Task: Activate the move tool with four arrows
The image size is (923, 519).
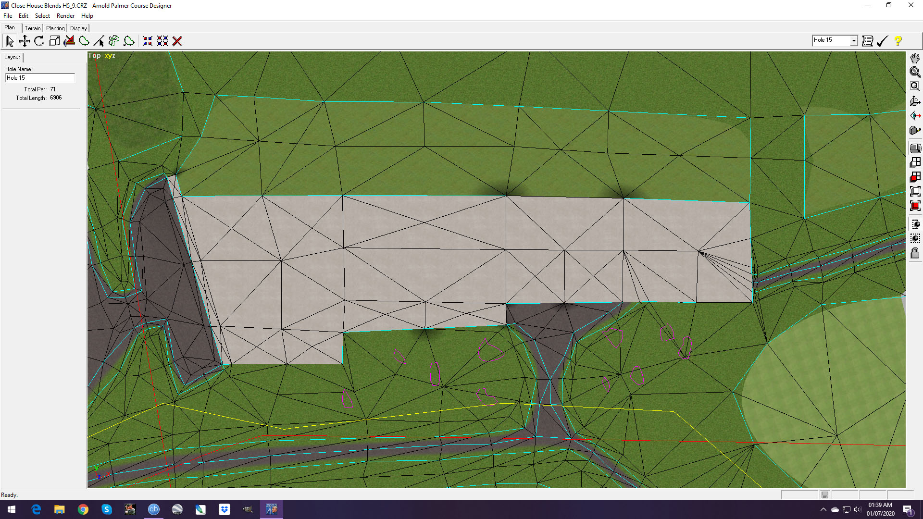Action: (x=25, y=41)
